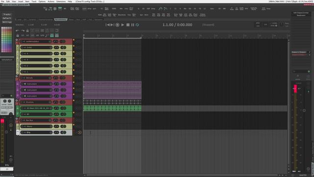Start playback with the Play button
This screenshot has width=314, height=177.
point(123,25)
